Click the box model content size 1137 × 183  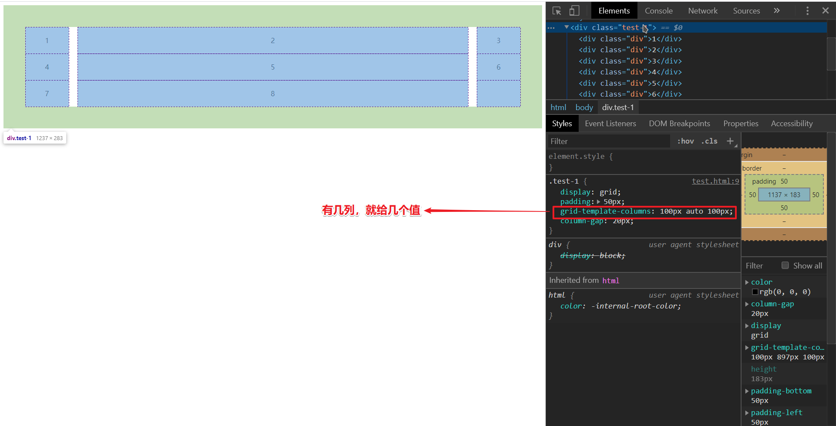click(x=784, y=195)
